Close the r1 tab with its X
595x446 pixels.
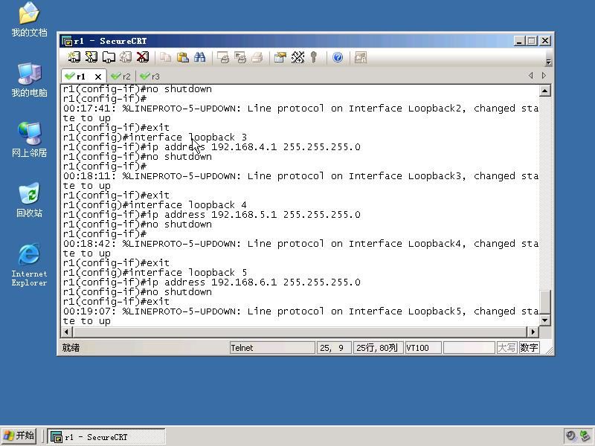pos(98,77)
